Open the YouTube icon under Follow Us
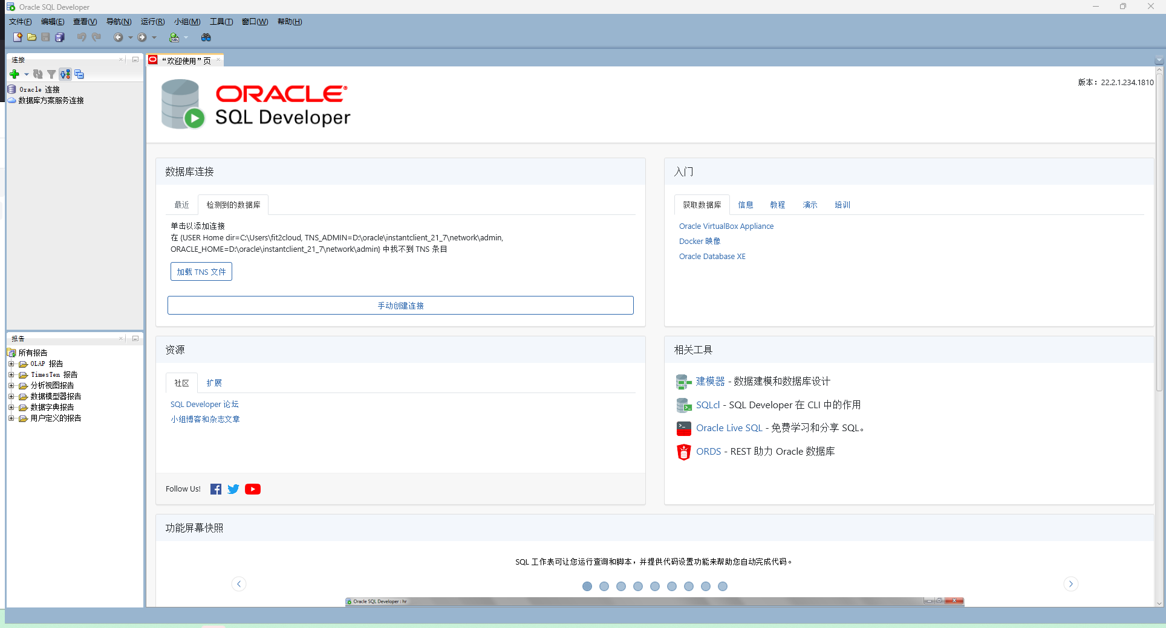The width and height of the screenshot is (1166, 628). [253, 489]
